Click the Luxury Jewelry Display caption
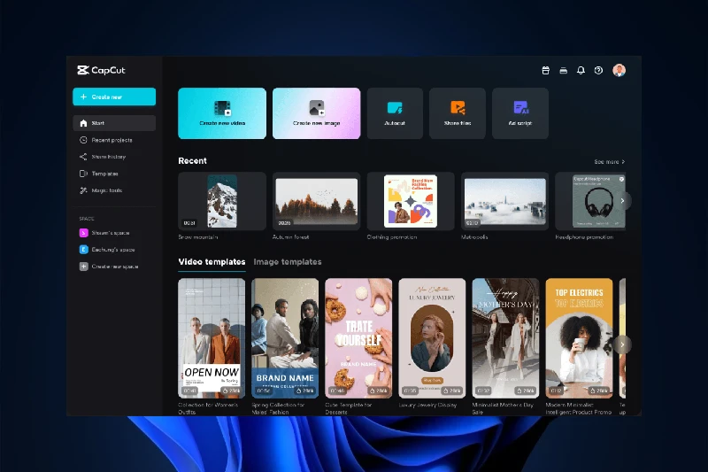Image resolution: width=708 pixels, height=472 pixels. click(x=427, y=406)
